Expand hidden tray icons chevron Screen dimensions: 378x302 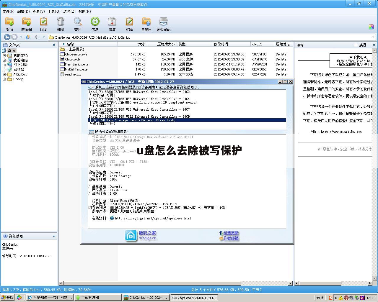click(336, 298)
